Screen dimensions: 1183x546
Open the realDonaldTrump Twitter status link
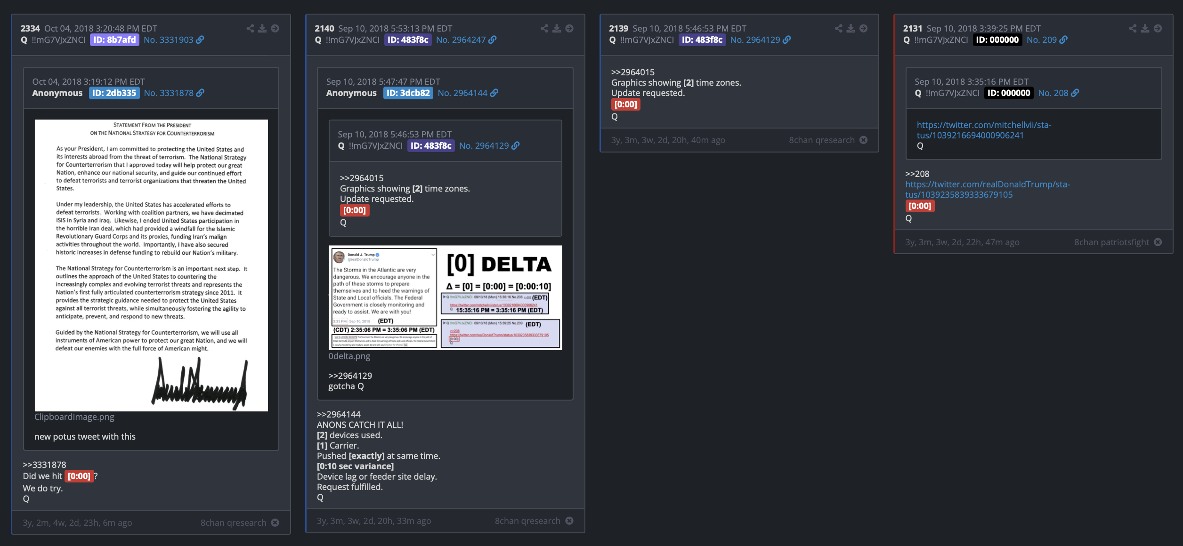click(x=987, y=189)
